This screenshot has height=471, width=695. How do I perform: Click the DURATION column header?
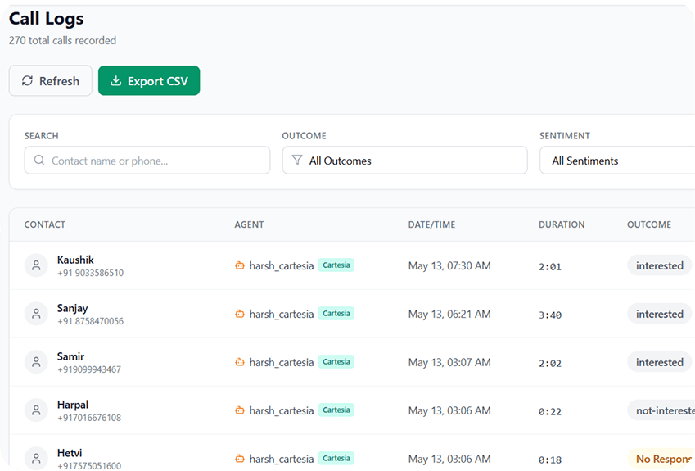pos(562,224)
